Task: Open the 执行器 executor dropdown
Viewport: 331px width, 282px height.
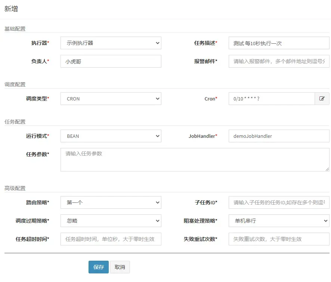Action: click(x=111, y=43)
